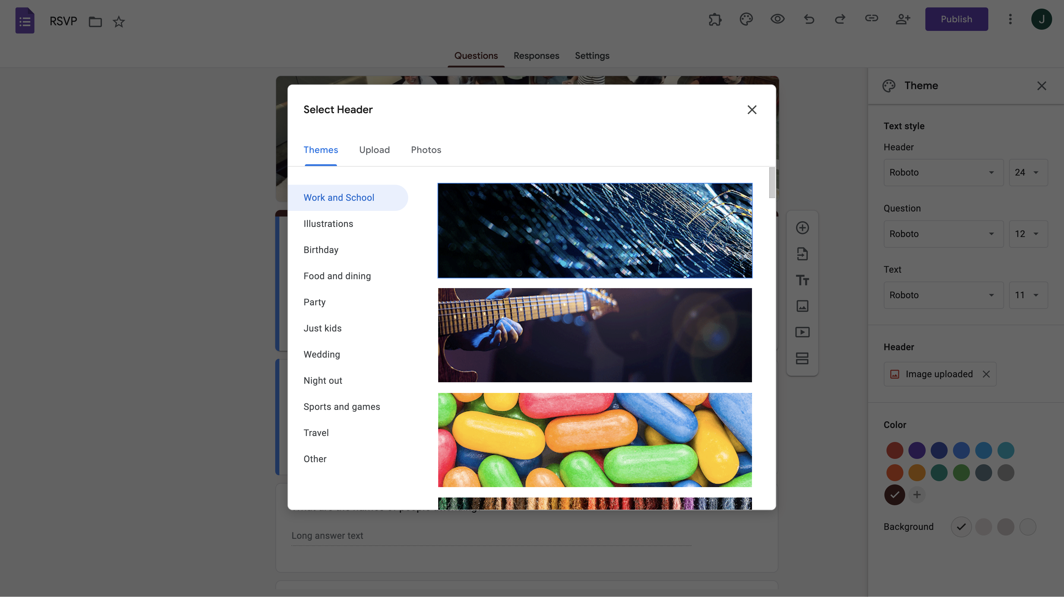Move form to folder icon
This screenshot has height=597, width=1064.
pyautogui.click(x=95, y=21)
